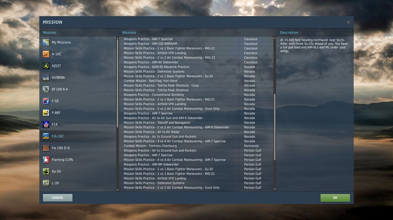Image resolution: width=393 pixels, height=220 pixels.
Task: Click the L-39 module icon
Action: coord(46,183)
